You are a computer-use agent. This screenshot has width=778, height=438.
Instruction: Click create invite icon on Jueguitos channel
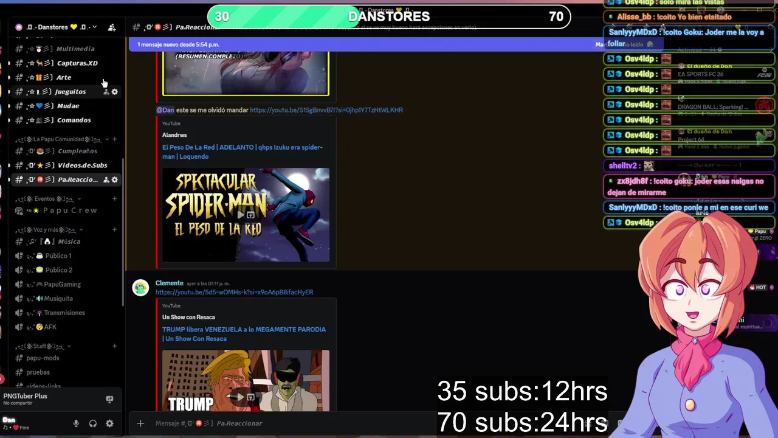[x=106, y=92]
